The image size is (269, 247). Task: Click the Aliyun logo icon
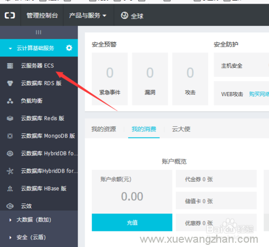(10, 16)
